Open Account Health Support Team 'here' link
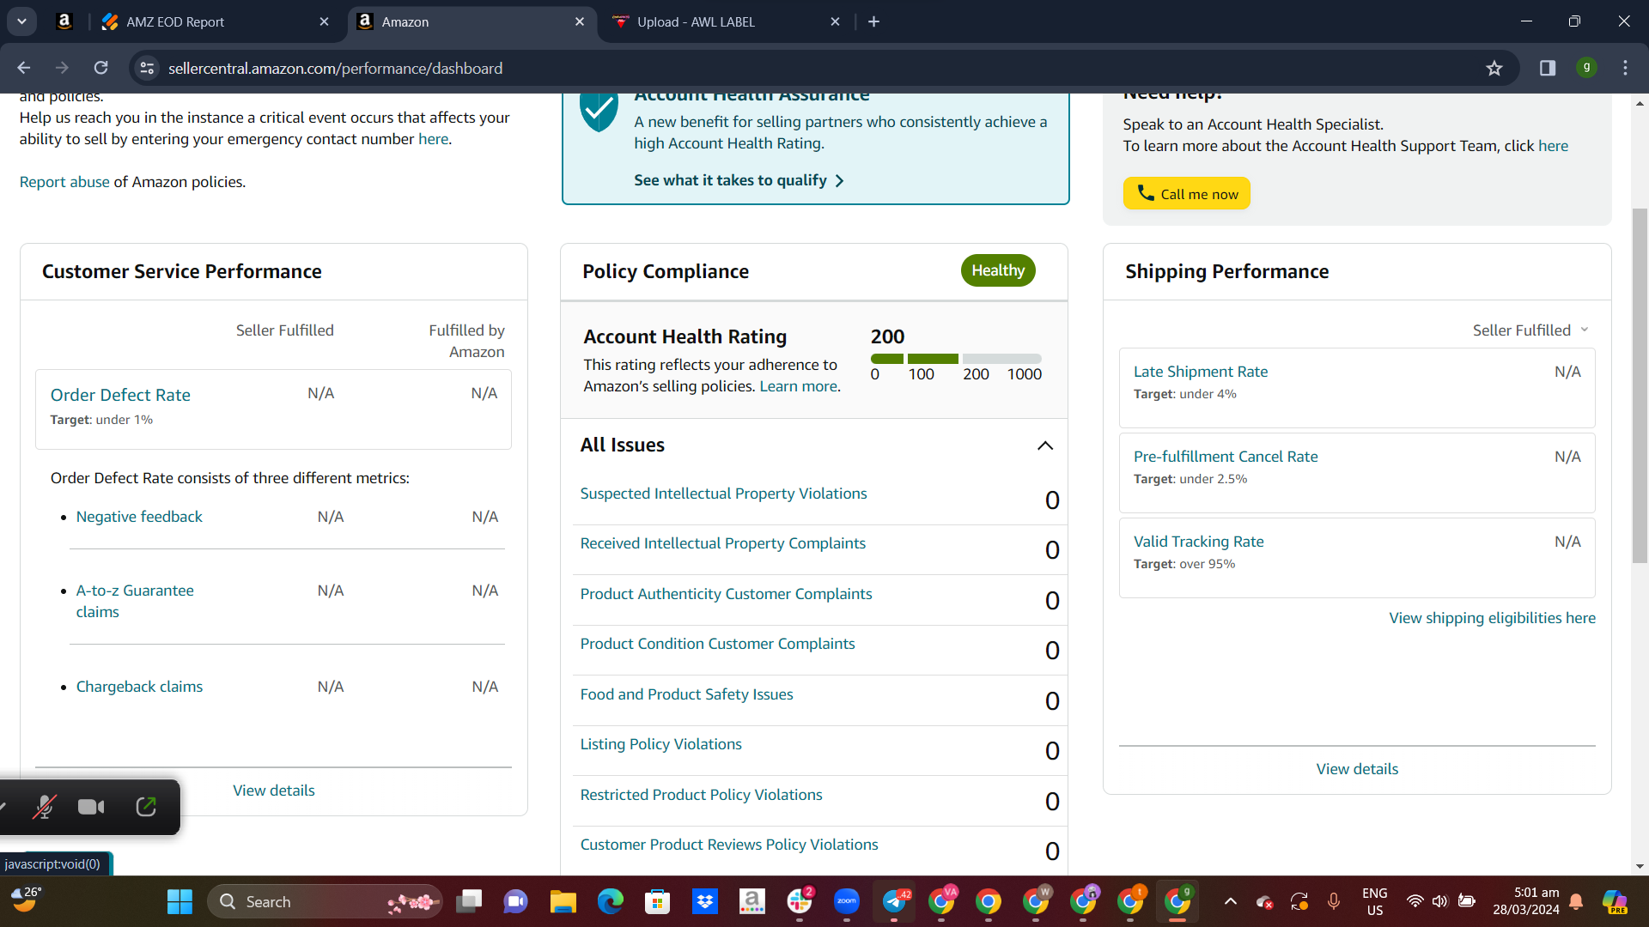Viewport: 1649px width, 927px height. (x=1553, y=146)
